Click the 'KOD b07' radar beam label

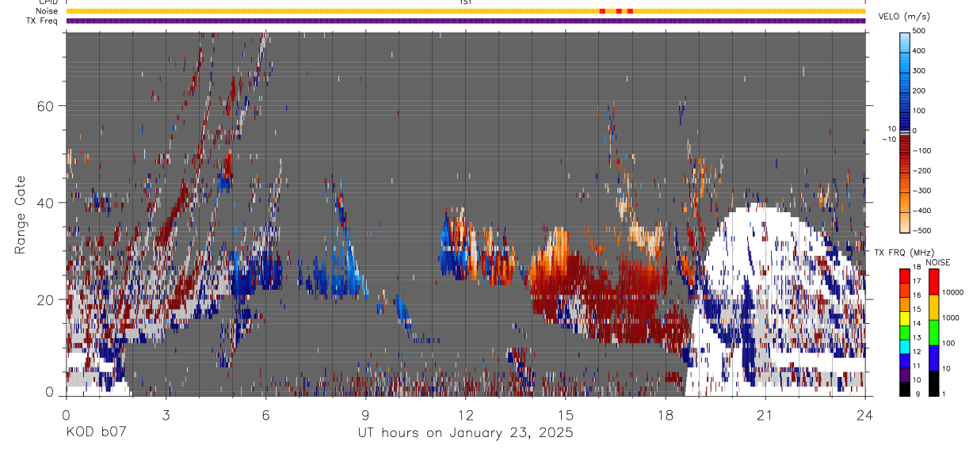coord(96,433)
